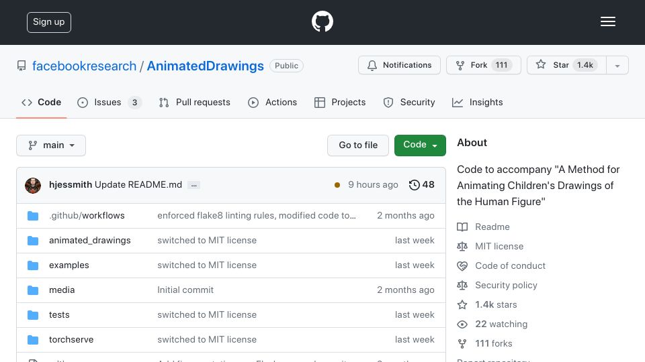This screenshot has height=362, width=645.
Task: Click the torchserve folder icon
Action: (x=33, y=340)
